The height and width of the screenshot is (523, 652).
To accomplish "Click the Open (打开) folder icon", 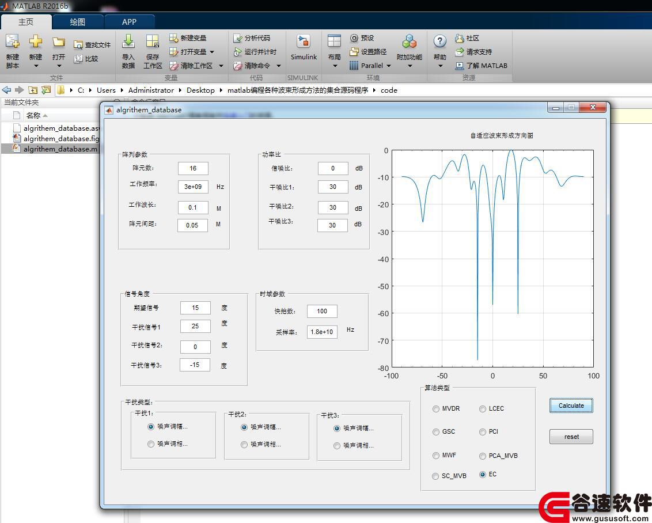I will 59,41.
